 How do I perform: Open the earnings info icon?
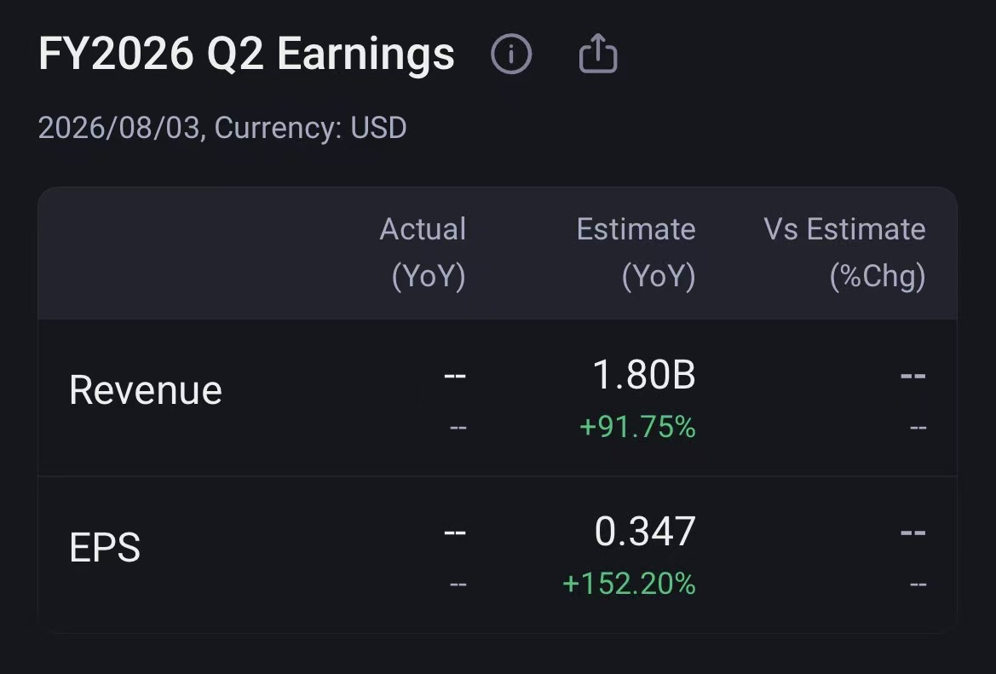click(x=510, y=54)
